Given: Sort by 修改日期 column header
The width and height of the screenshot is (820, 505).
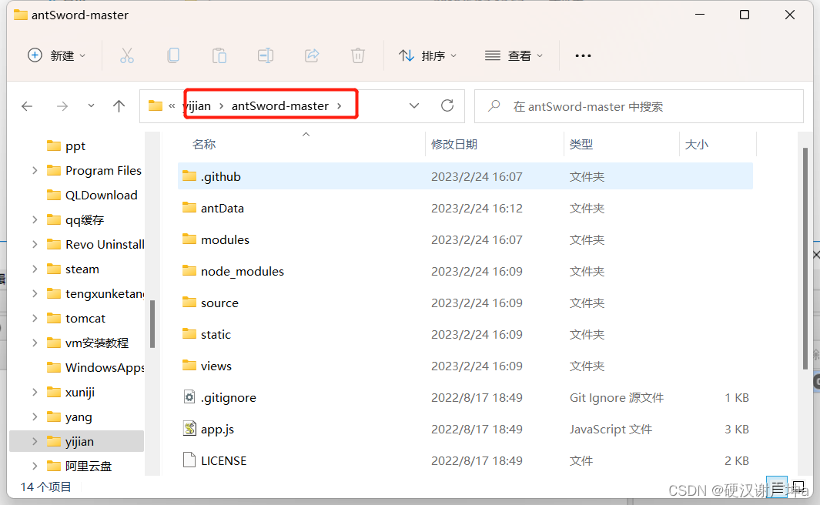Looking at the screenshot, I should [x=454, y=144].
